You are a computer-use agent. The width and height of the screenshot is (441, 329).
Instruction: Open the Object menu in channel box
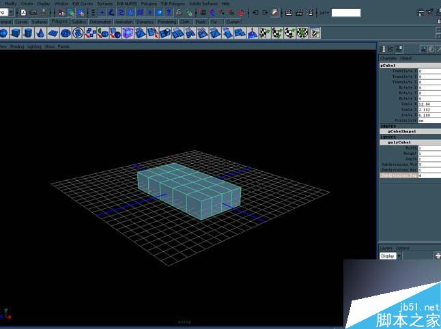[x=406, y=58]
